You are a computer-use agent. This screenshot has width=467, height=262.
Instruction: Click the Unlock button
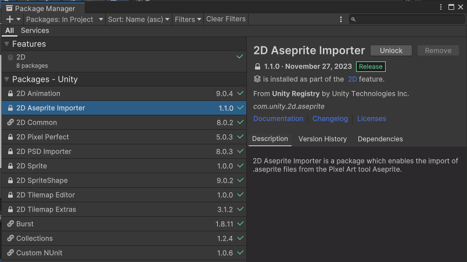pos(391,50)
